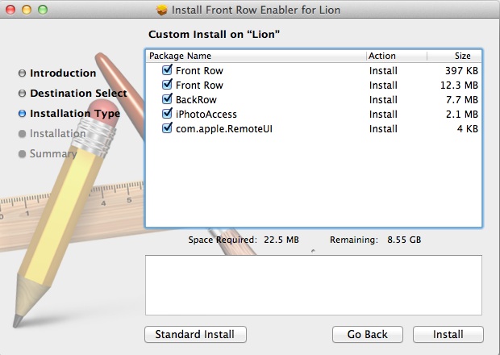Click the Introduction step bullet
Image resolution: width=500 pixels, height=355 pixels.
tap(22, 73)
